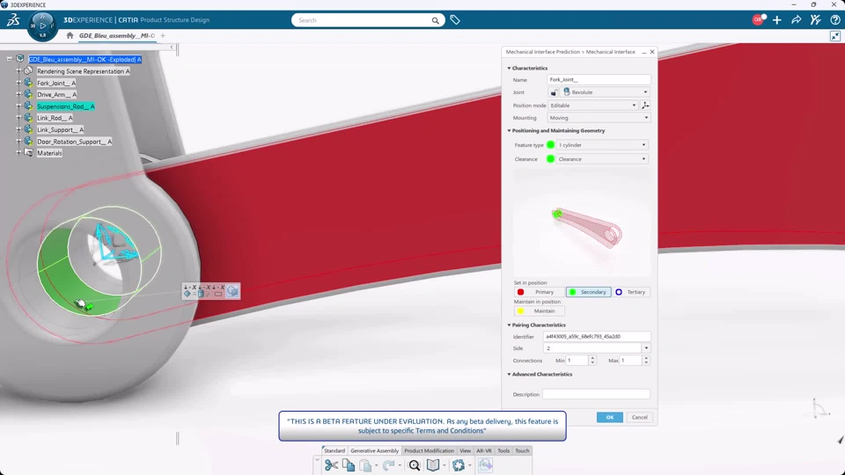Image resolution: width=845 pixels, height=475 pixels.
Task: Click the rightmost icon in floating context toolbar
Action: 232,291
